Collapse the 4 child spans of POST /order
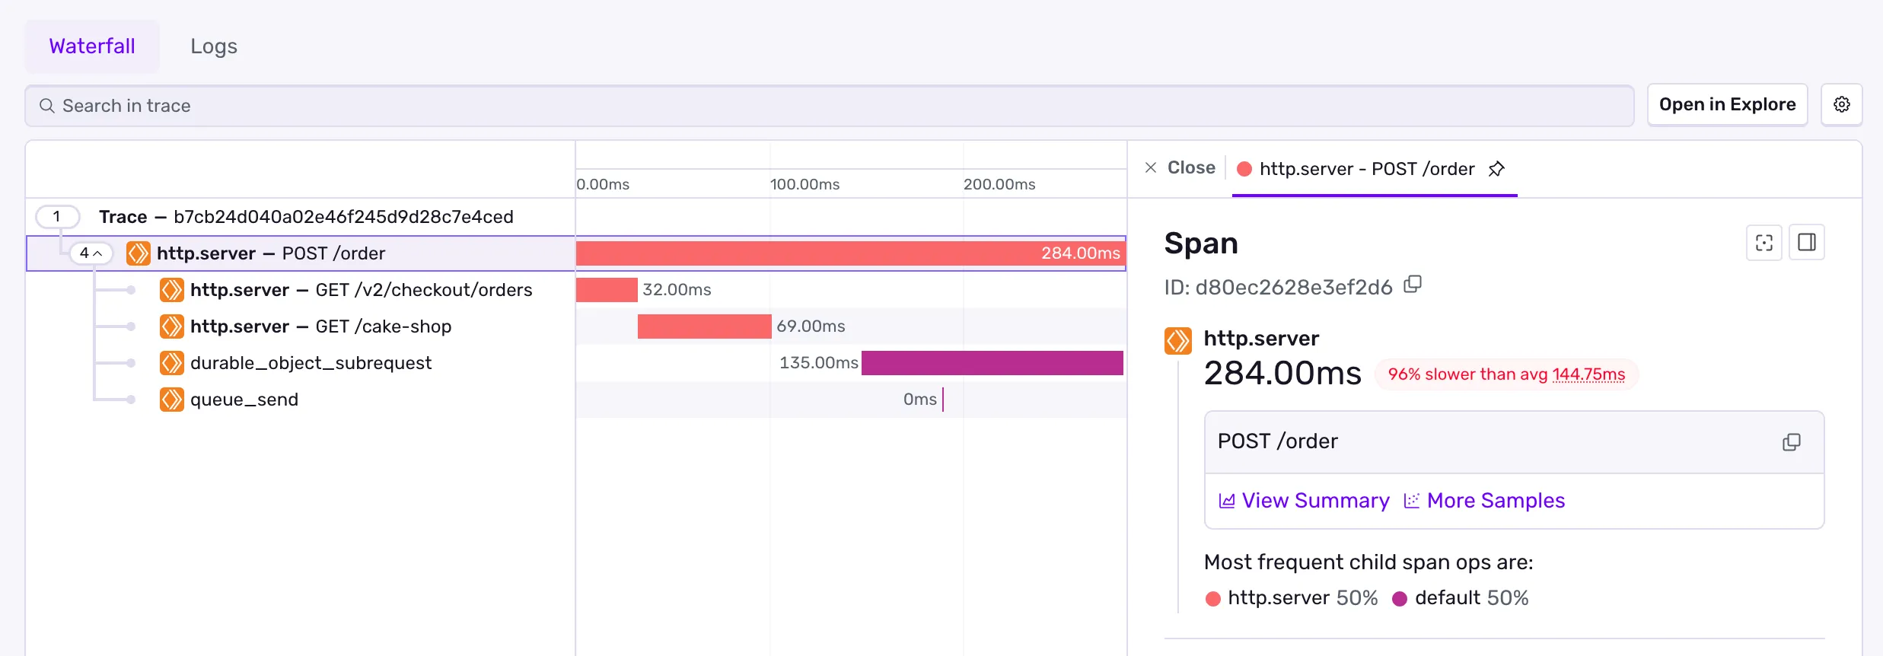The image size is (1883, 656). click(91, 253)
